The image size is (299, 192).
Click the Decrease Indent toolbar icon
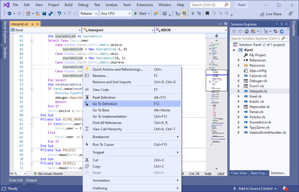pos(193,13)
